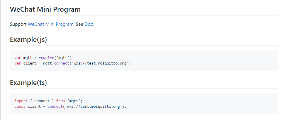This screenshot has width=283, height=120.
Task: Open the WeChat Mini Program link
Action: tap(50, 24)
